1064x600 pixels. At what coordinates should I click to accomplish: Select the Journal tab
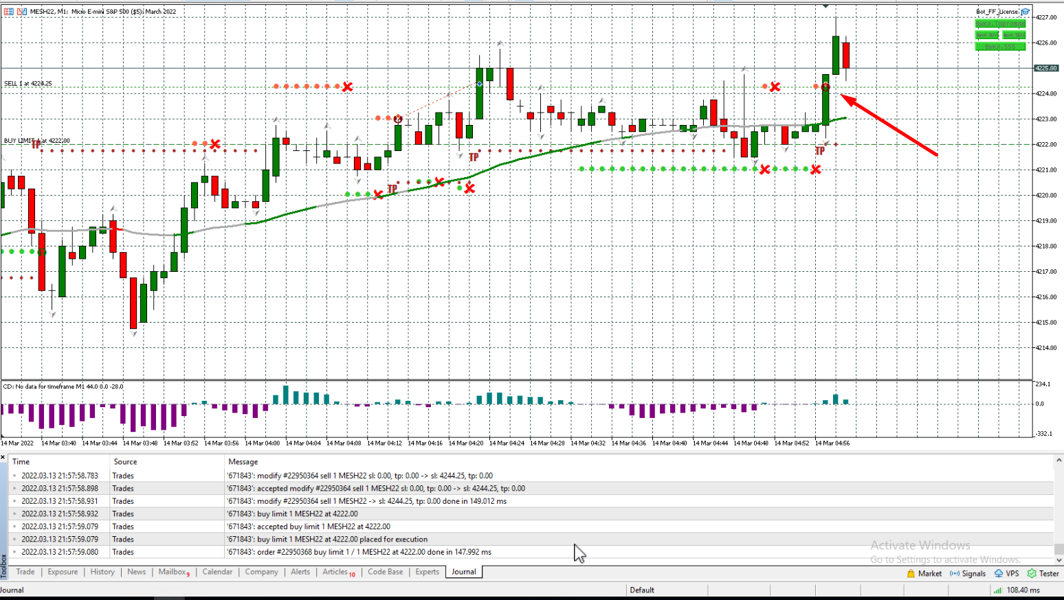pos(464,572)
